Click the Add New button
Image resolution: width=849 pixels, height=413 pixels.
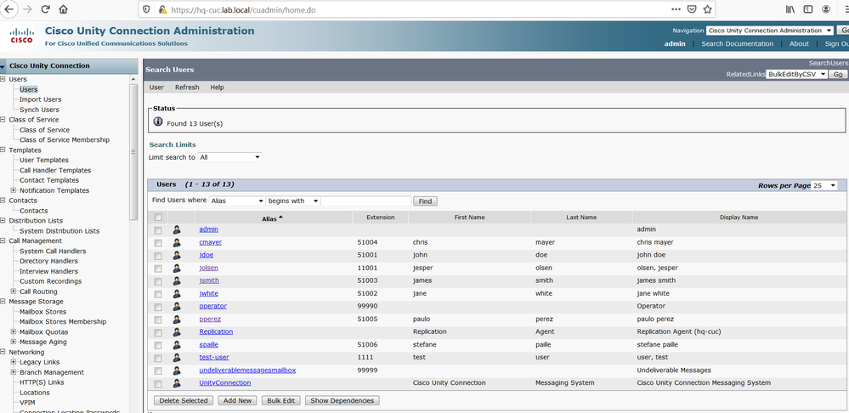(238, 400)
